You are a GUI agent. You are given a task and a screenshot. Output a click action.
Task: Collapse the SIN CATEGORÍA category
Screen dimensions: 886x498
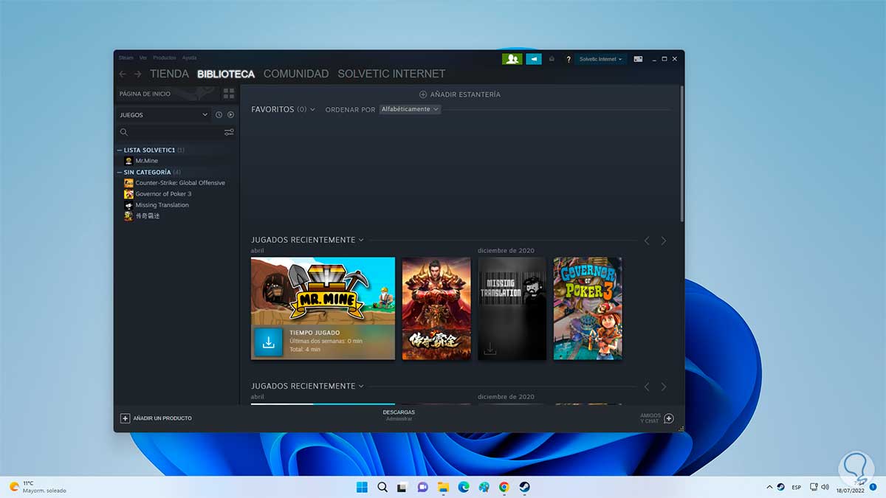pos(120,173)
